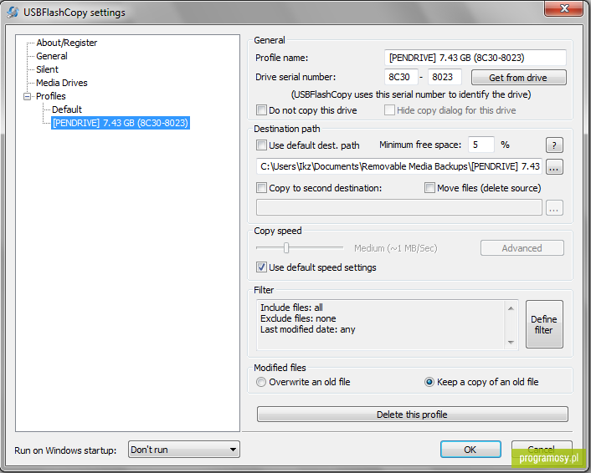Screen dimensions: 591x473
Task: Click the destination path text field
Action: click(399, 166)
